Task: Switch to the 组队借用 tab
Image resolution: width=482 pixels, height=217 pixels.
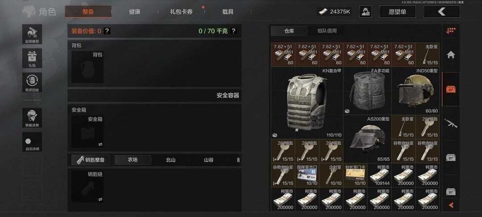Action: pos(327,31)
